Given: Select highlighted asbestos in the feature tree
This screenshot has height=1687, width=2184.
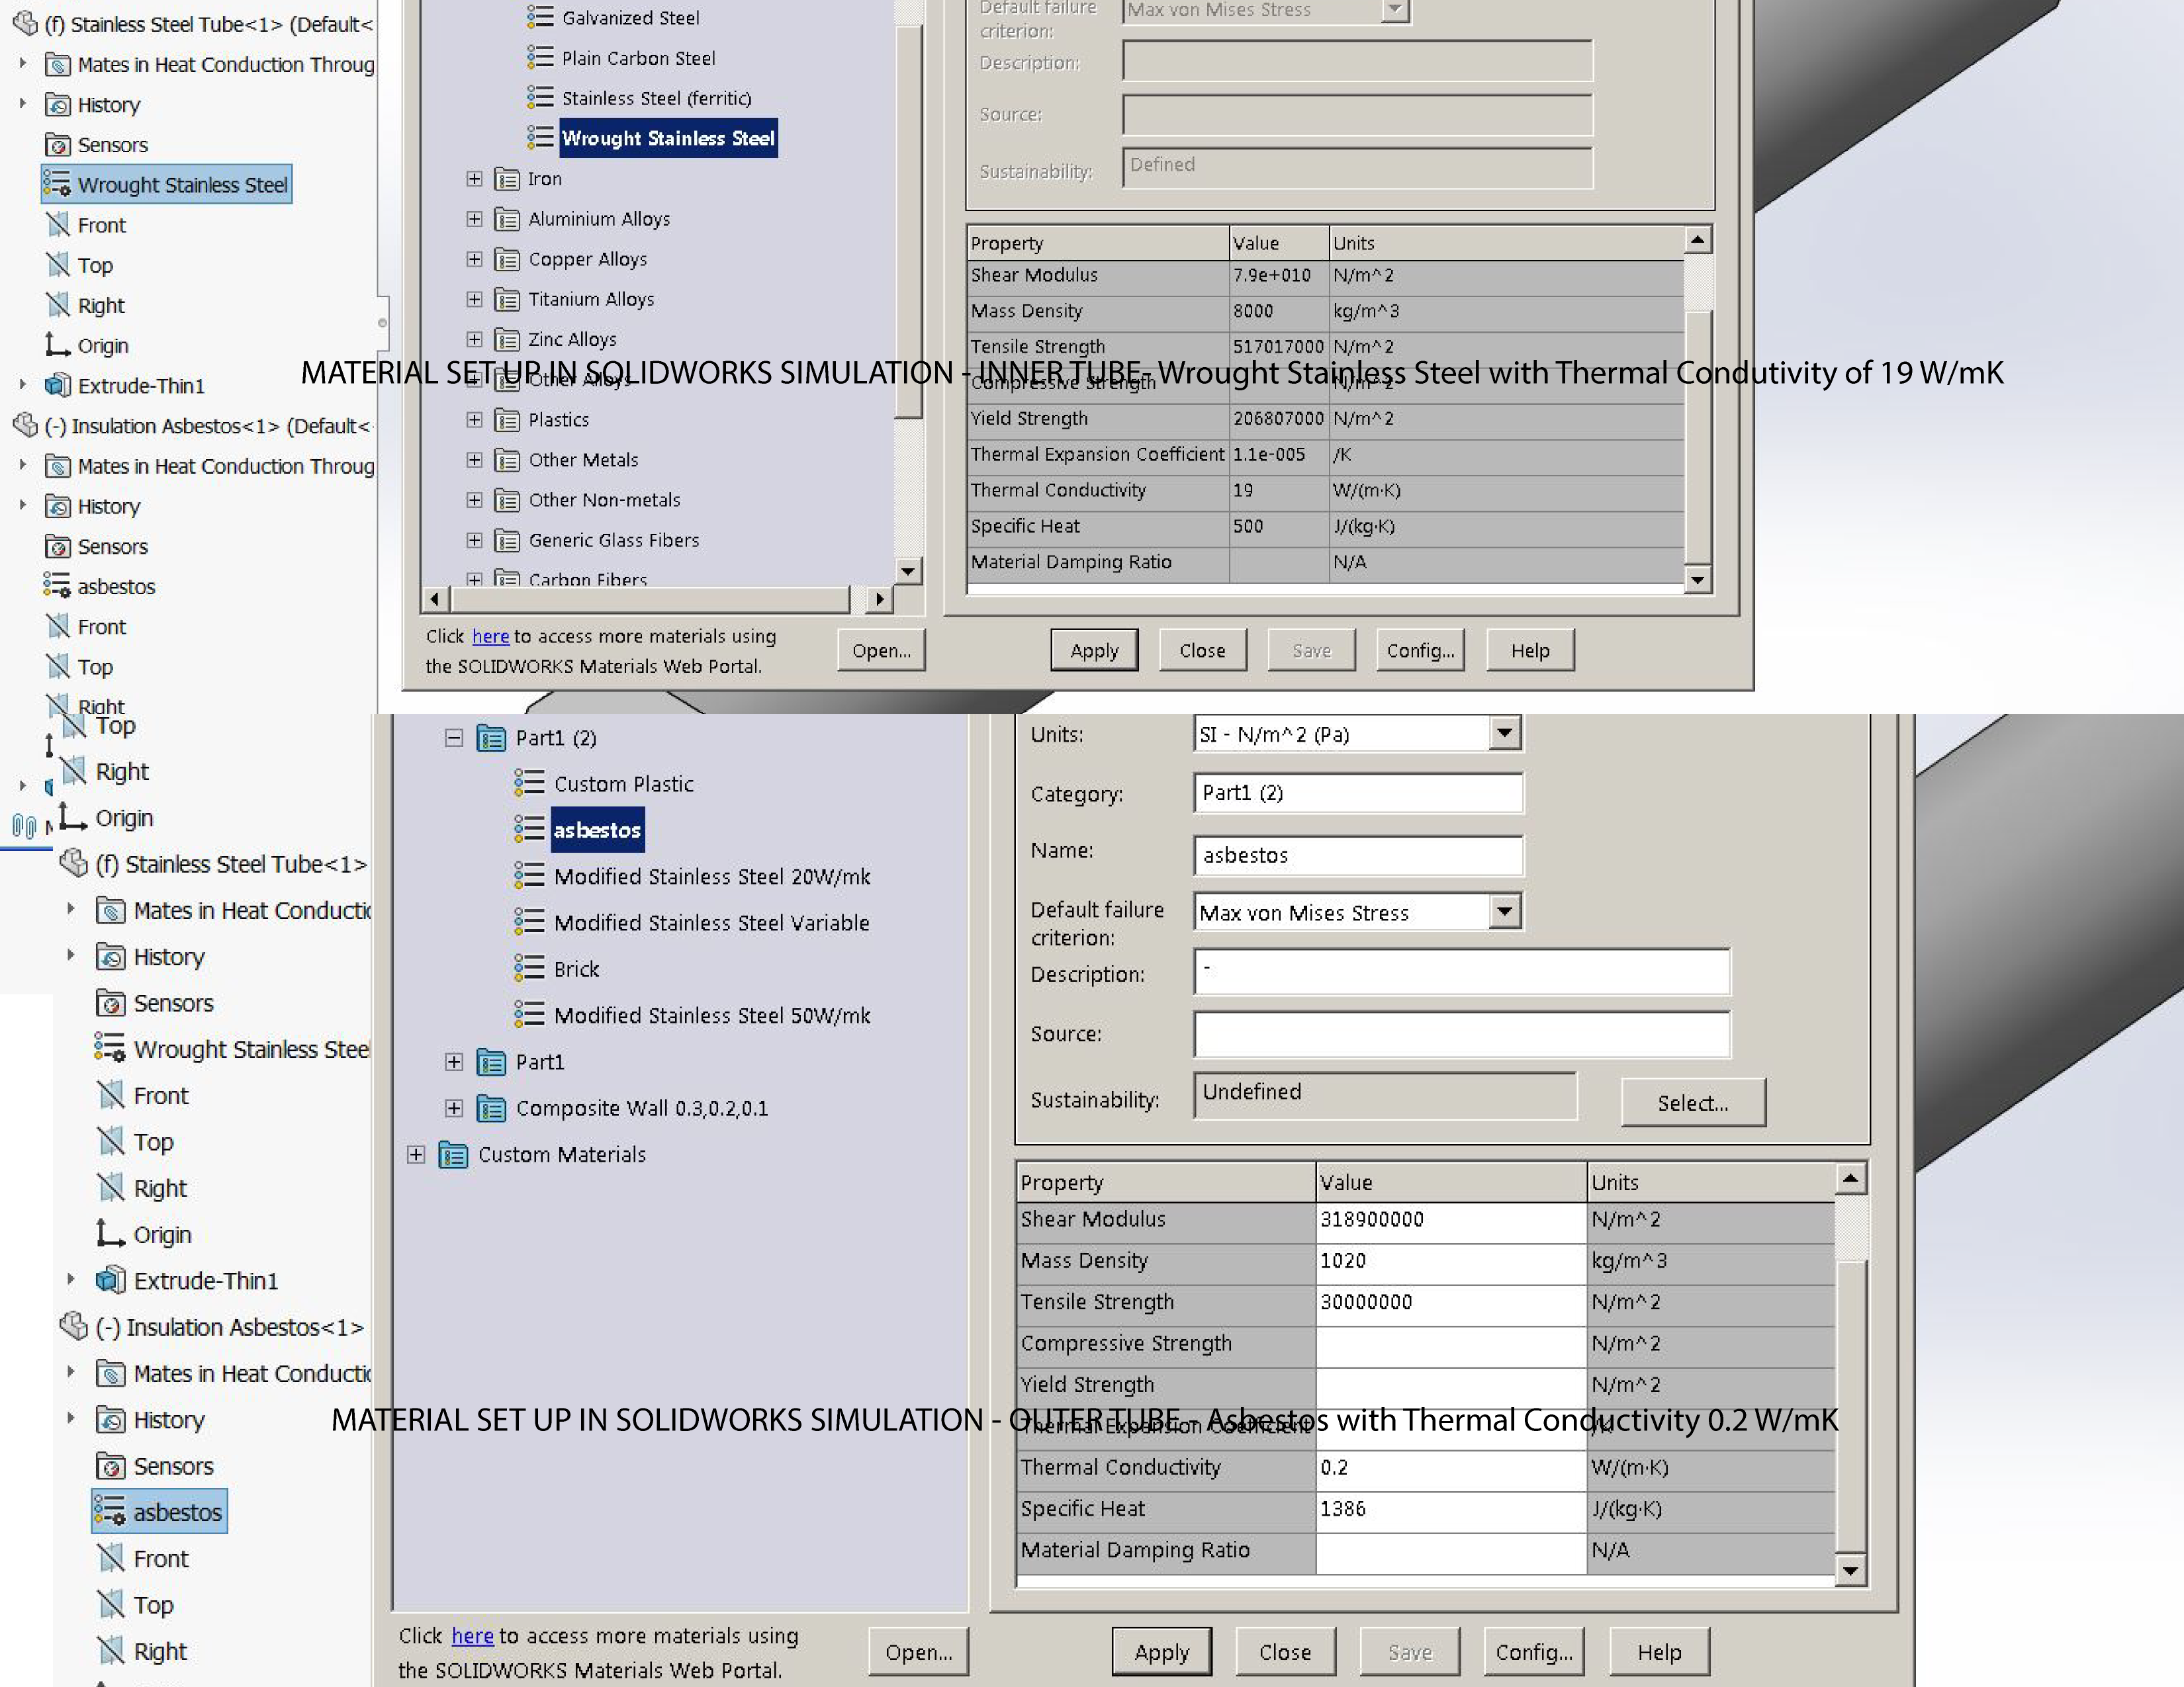Looking at the screenshot, I should (x=159, y=1511).
